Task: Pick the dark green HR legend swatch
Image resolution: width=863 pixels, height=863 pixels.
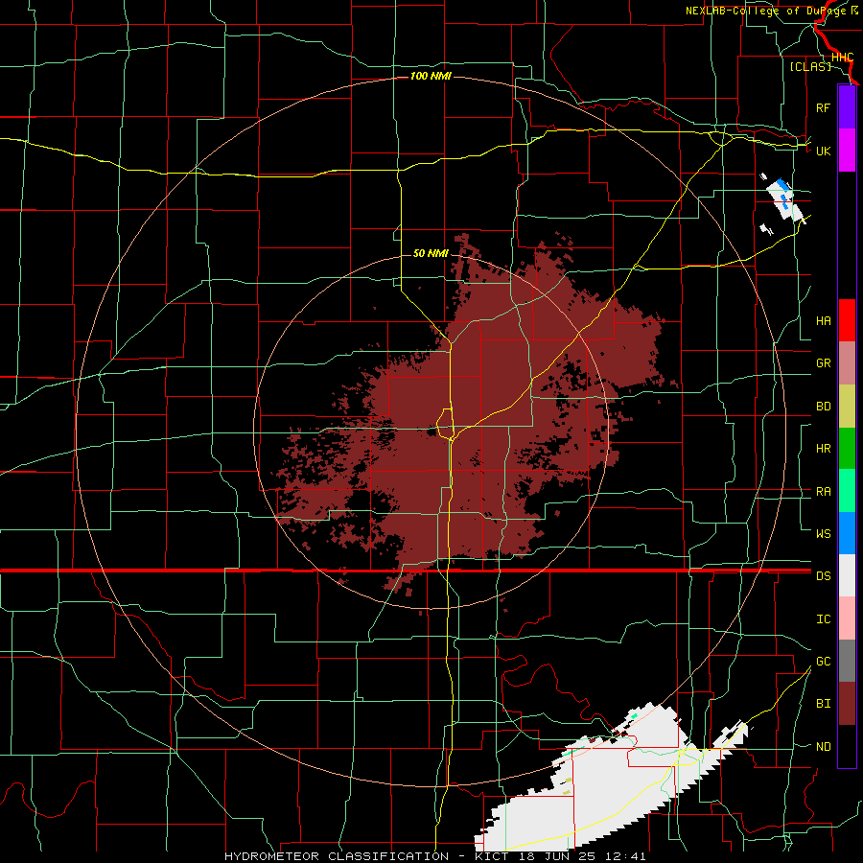Action: (x=847, y=448)
